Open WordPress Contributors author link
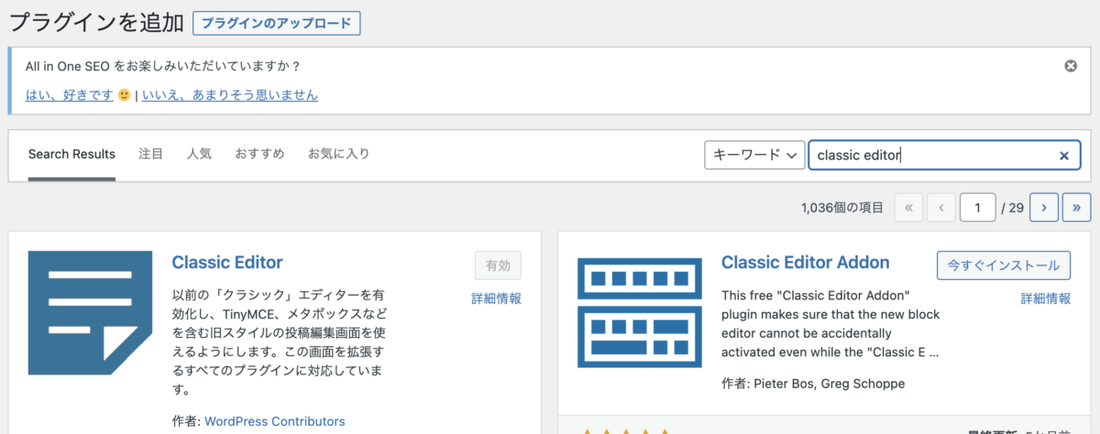 [x=275, y=422]
